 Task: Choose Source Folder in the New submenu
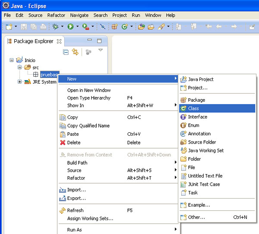217,142
